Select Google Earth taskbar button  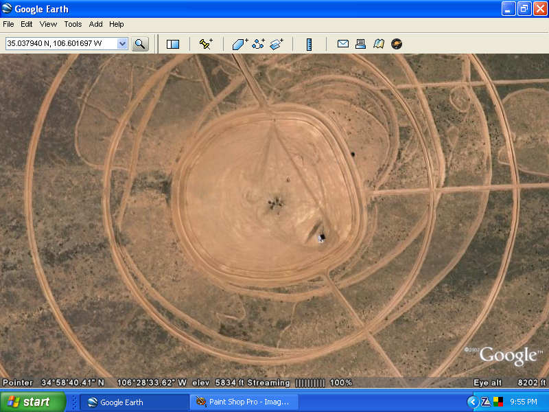tap(135, 402)
